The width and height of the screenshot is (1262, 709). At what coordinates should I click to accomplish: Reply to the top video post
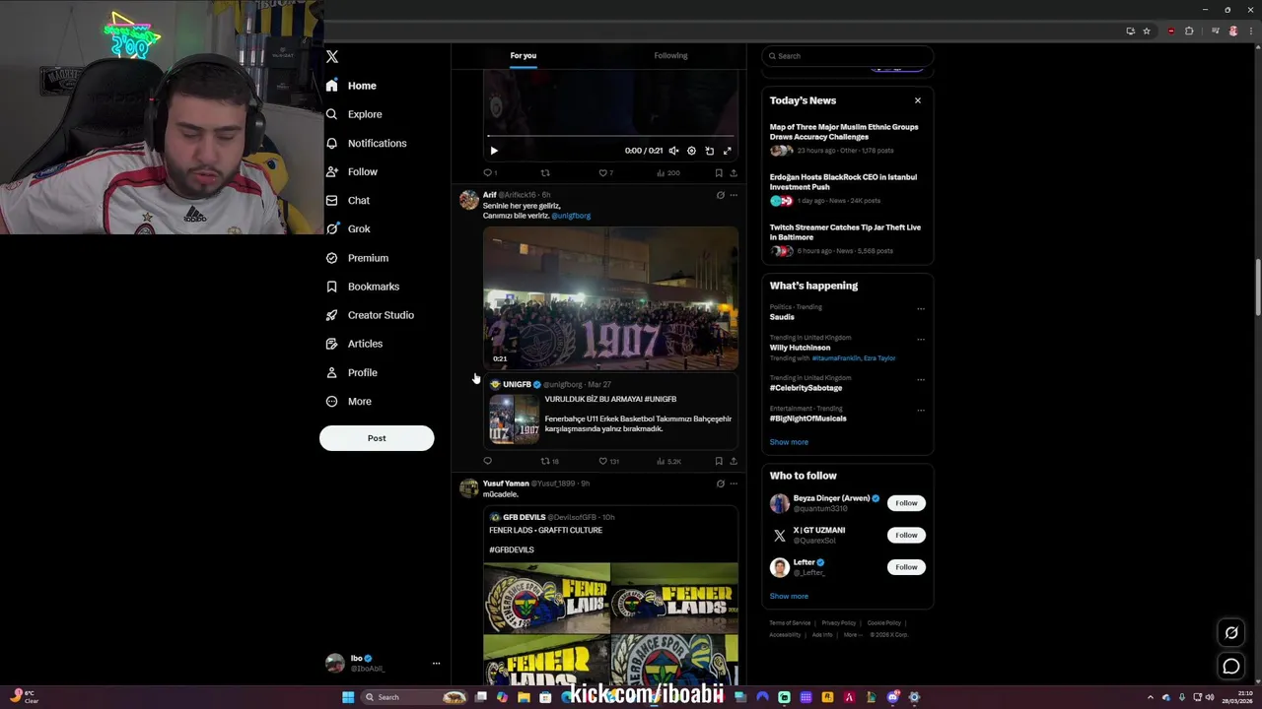(489, 173)
